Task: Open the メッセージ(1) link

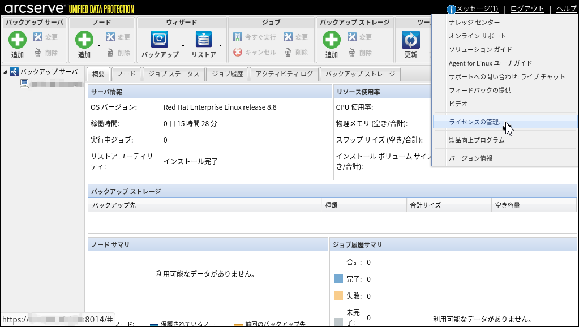Action: click(477, 9)
